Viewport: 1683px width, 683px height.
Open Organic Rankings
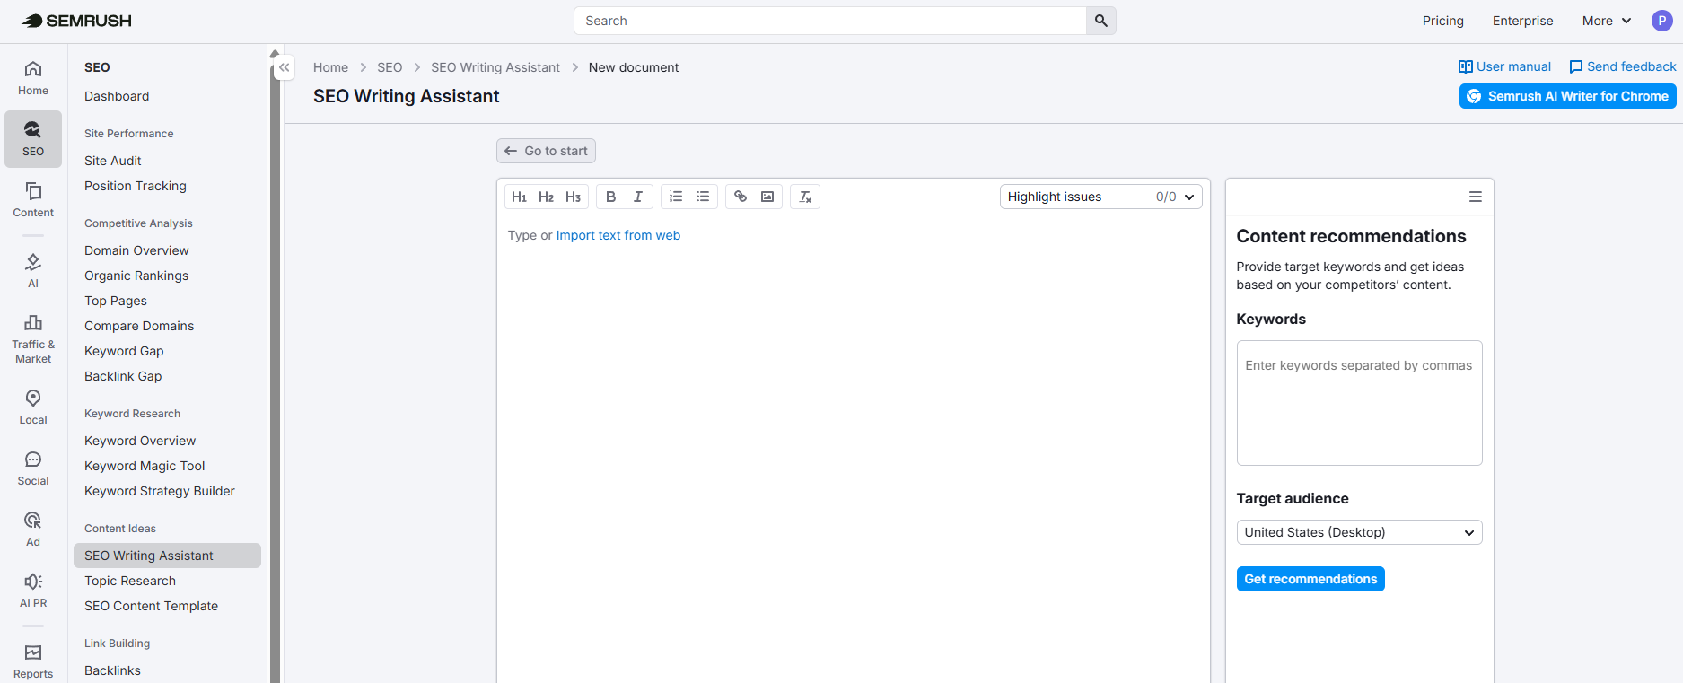(x=136, y=276)
